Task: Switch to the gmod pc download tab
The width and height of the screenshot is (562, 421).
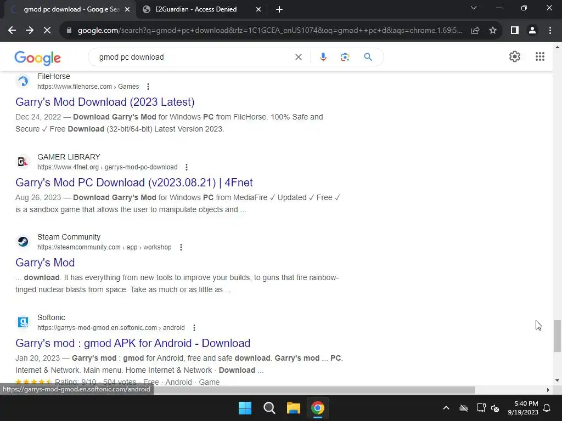Action: (71, 9)
